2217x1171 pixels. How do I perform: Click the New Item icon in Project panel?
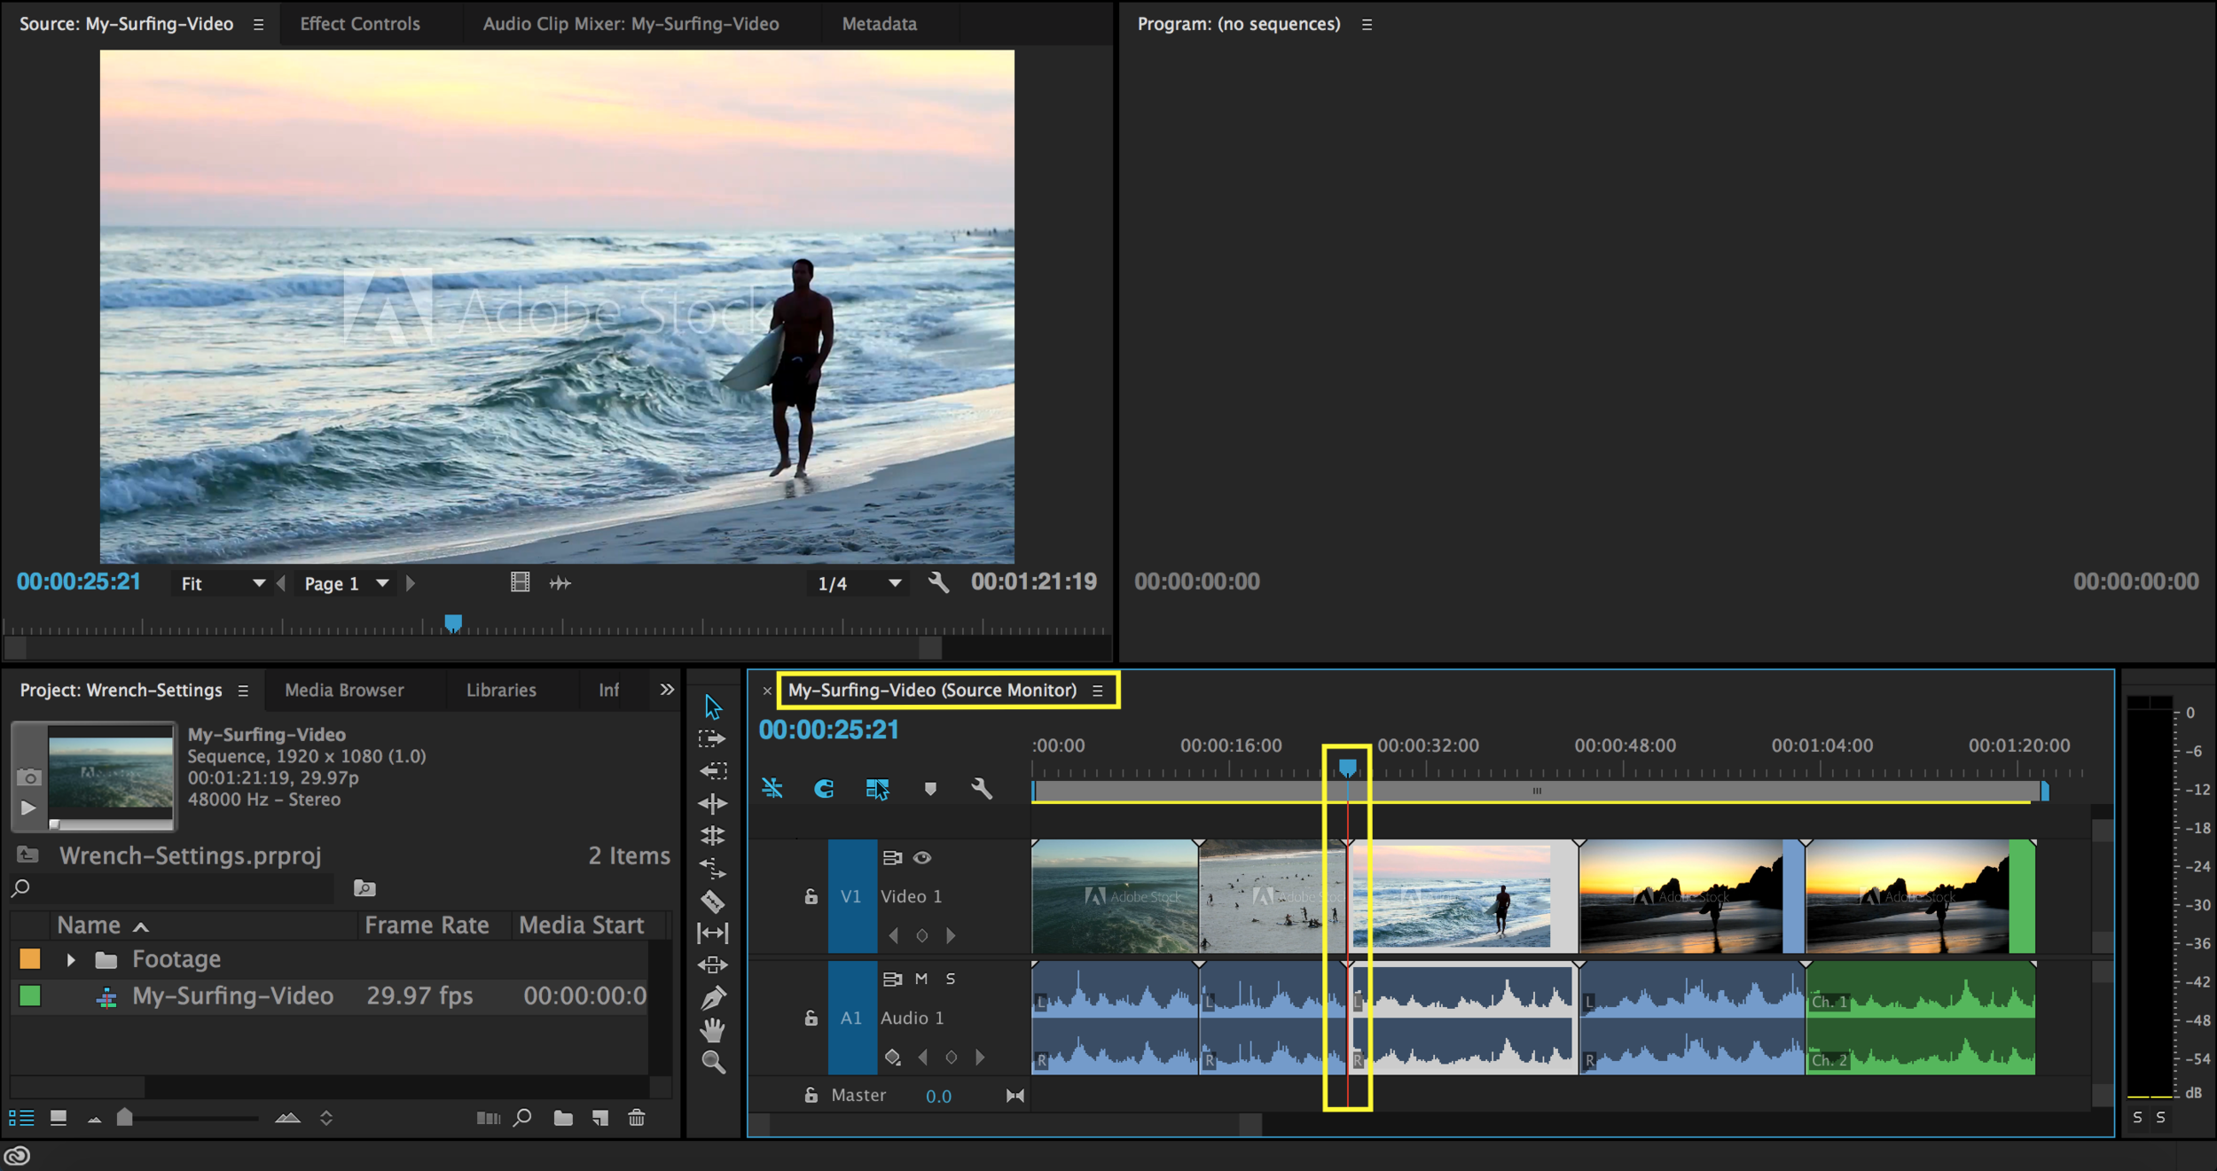pos(600,1118)
